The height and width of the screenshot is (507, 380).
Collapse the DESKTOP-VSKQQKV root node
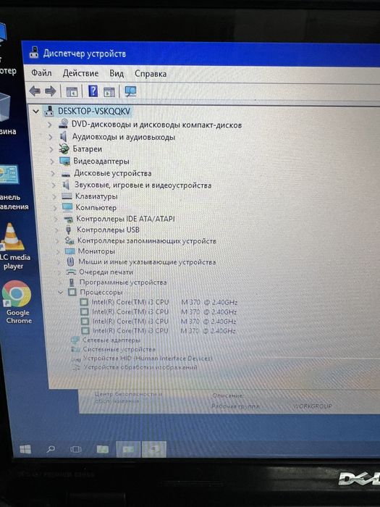pos(36,112)
